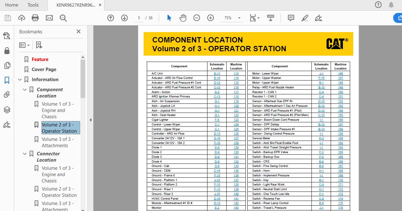The image size is (402, 211).
Task: Click schematic link D-2 for Alarm - Action
Action: [x=217, y=92]
